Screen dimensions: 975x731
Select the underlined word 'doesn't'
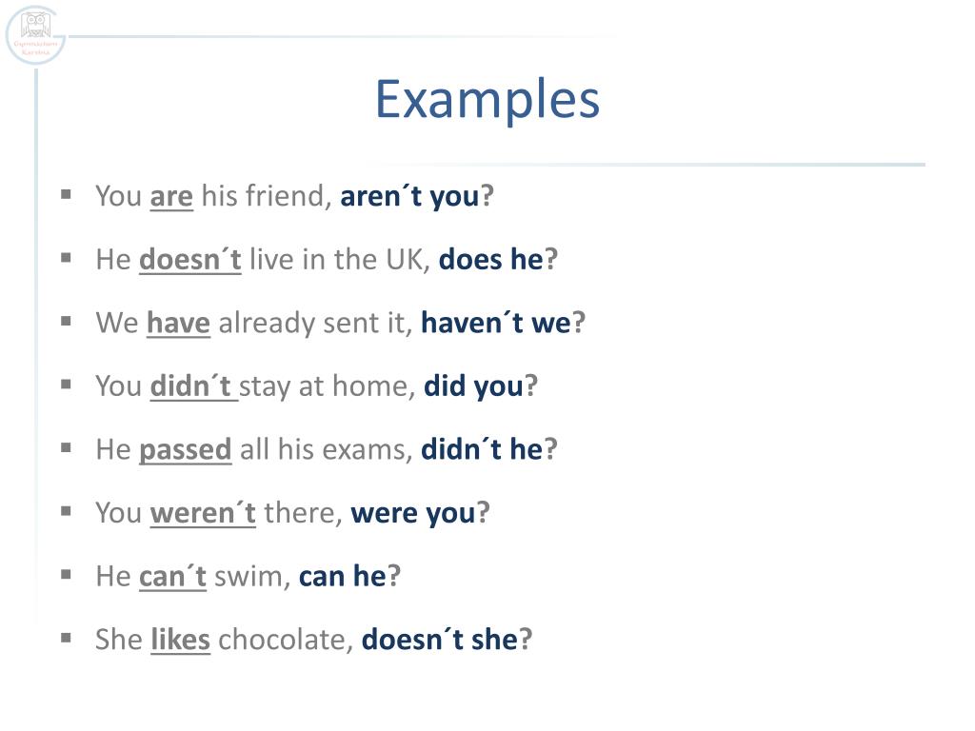(189, 260)
